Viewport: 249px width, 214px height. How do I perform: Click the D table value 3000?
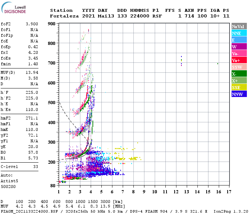tap(105, 202)
